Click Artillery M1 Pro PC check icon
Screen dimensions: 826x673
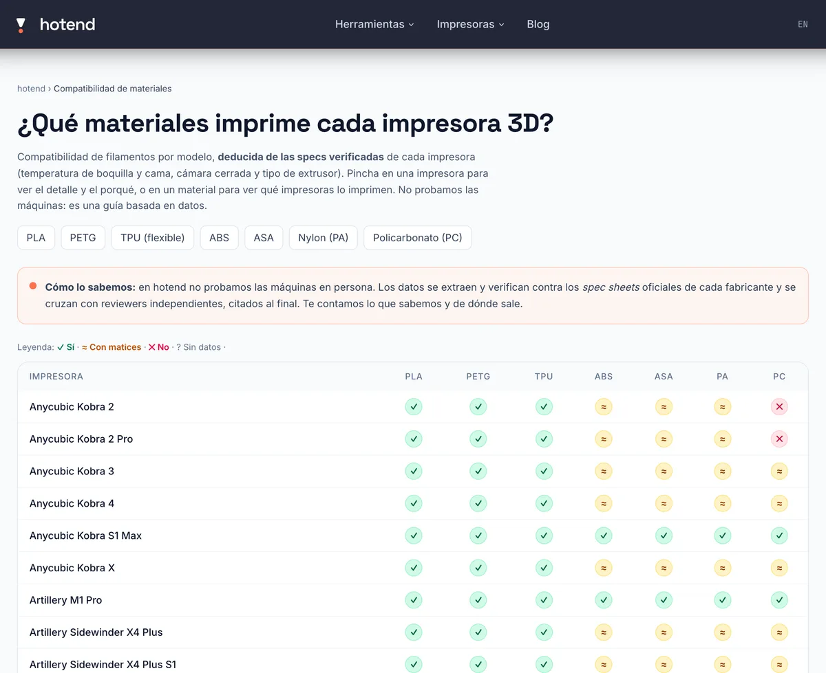(x=779, y=601)
